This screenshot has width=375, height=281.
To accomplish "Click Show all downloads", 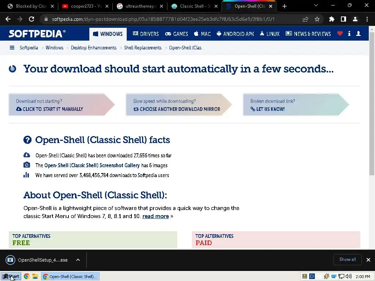I will click(x=348, y=259).
